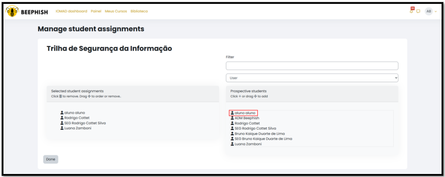Click user icon of prospective Luana Zamboni
This screenshot has height=177, width=445.
click(232, 144)
